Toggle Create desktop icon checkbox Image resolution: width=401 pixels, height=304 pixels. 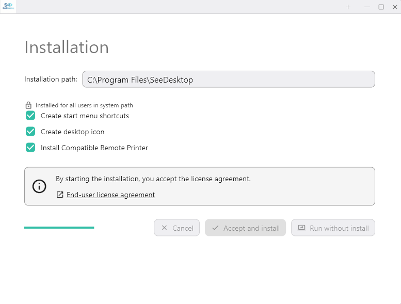(30, 132)
